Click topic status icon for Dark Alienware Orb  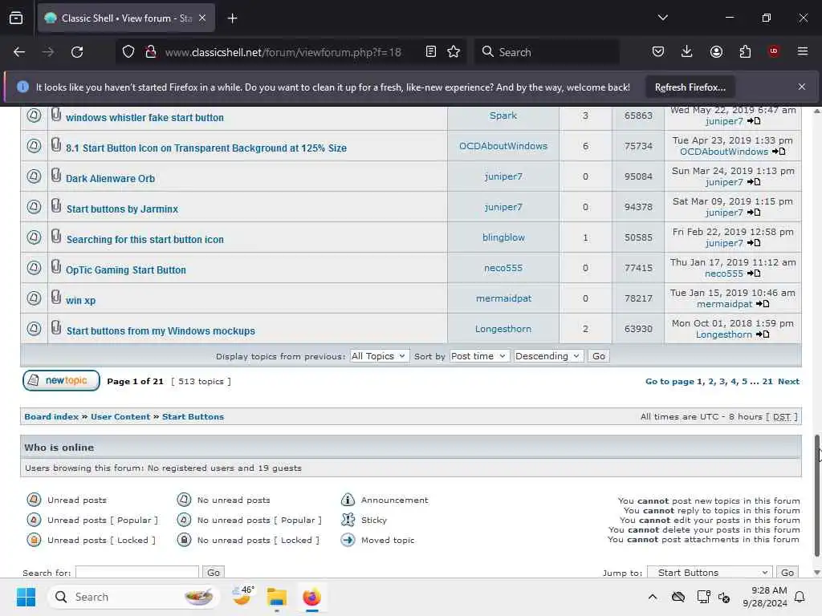click(34, 176)
